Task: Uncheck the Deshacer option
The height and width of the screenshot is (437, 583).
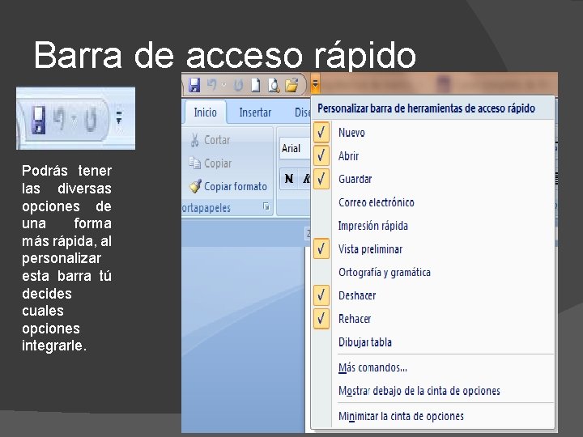Action: (433, 295)
